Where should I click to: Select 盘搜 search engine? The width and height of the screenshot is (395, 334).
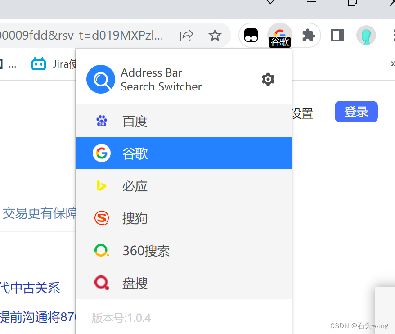point(184,283)
